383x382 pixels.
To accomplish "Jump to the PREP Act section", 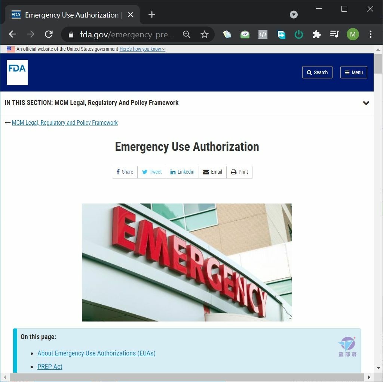I will (50, 366).
